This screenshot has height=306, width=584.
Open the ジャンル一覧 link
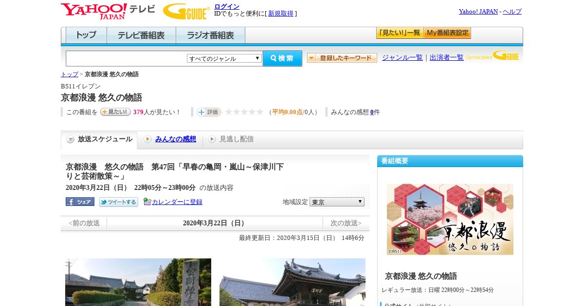(402, 57)
